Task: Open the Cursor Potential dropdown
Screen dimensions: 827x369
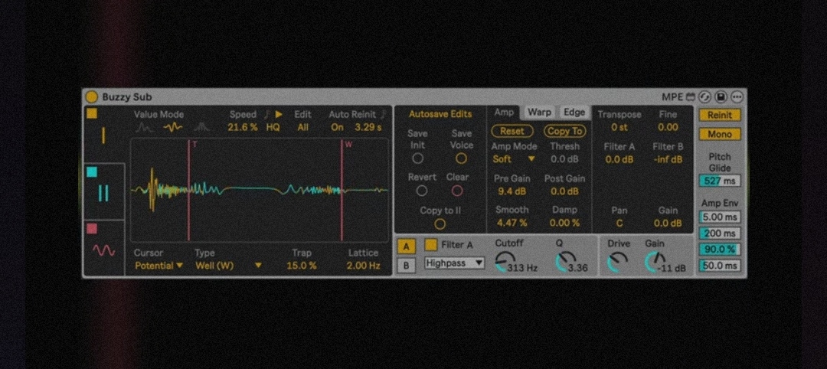Action: (x=159, y=266)
